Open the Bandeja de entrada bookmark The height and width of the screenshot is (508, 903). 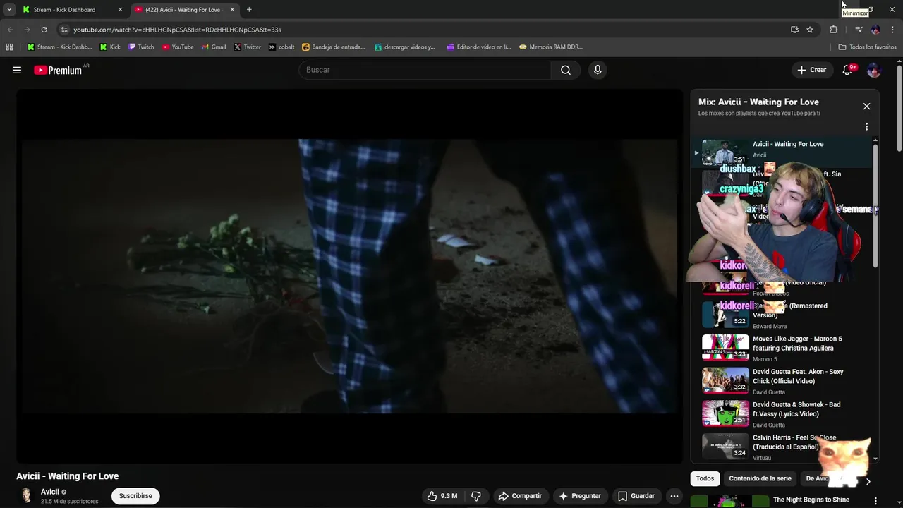click(333, 47)
